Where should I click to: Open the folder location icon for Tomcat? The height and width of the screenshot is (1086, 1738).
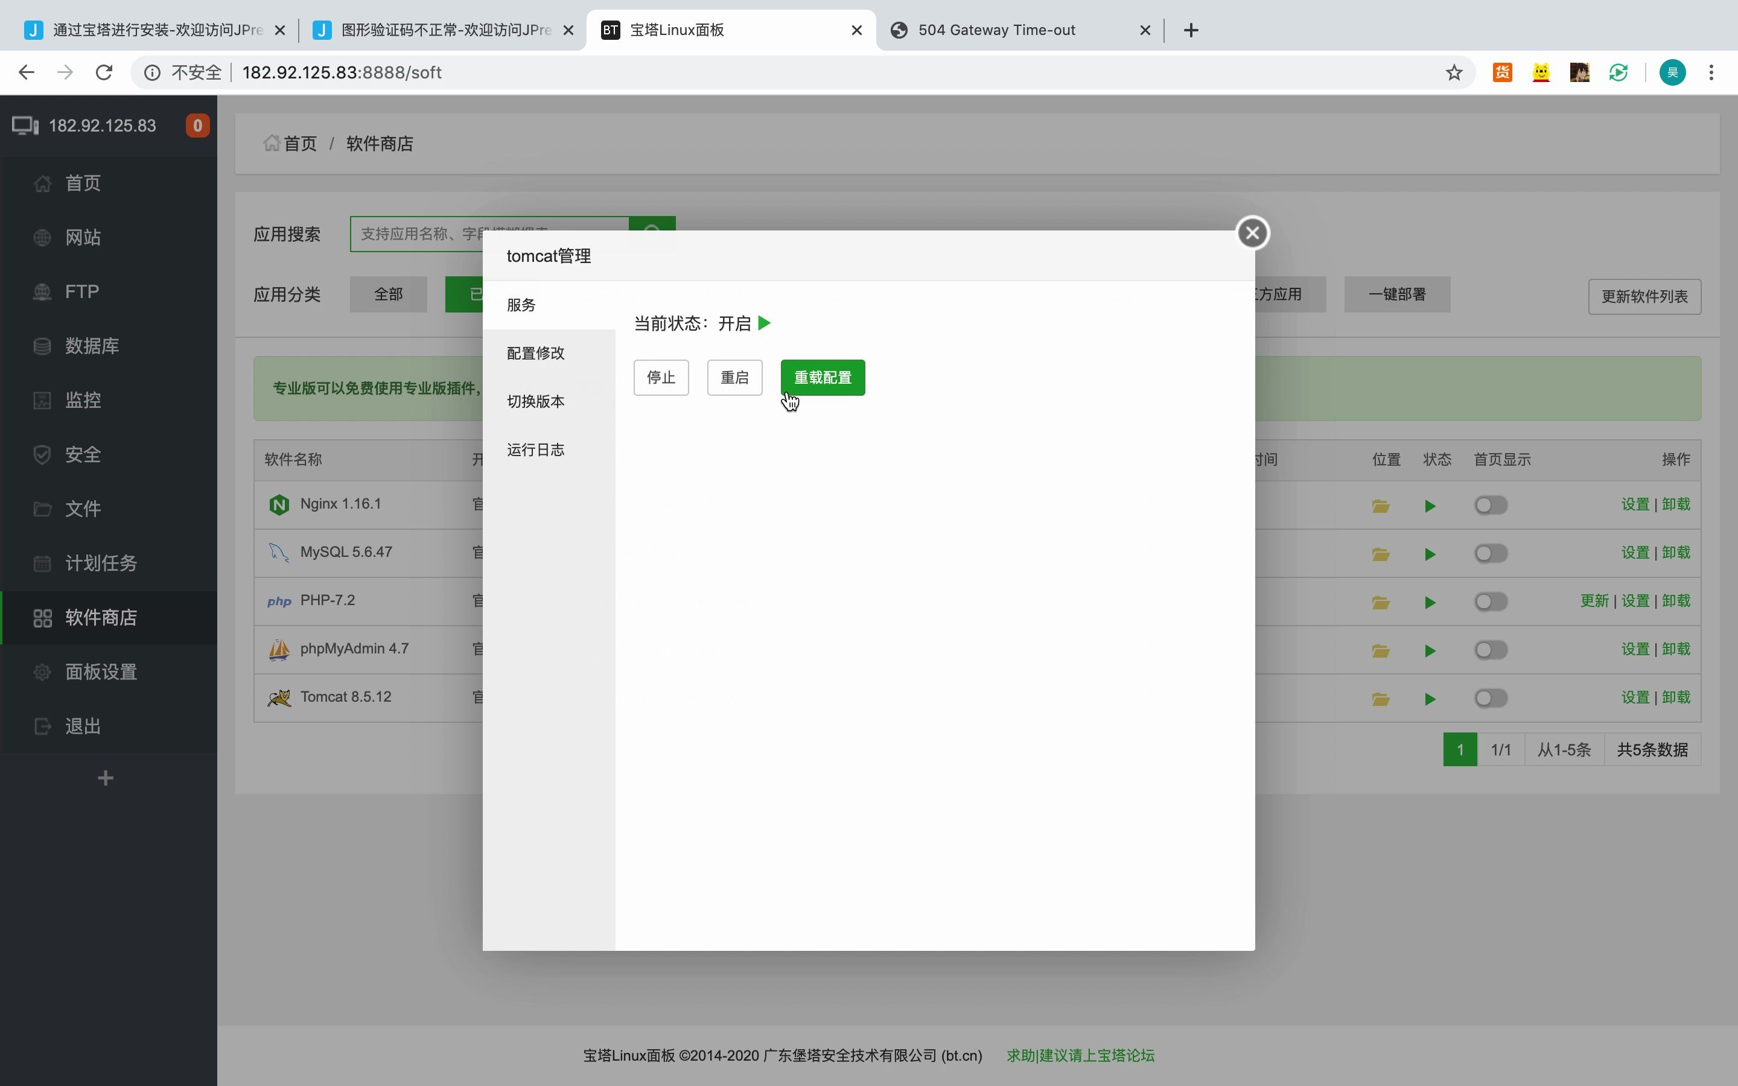(1380, 699)
